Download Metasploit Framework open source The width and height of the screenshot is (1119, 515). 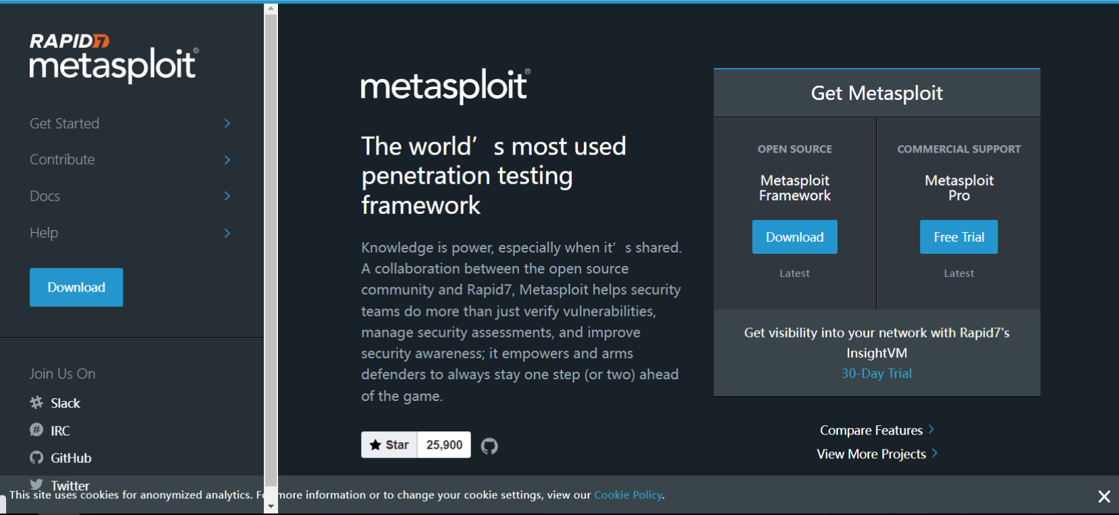795,237
